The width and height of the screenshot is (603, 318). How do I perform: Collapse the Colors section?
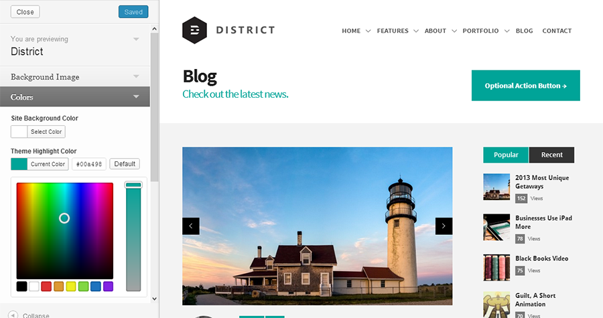(x=75, y=97)
